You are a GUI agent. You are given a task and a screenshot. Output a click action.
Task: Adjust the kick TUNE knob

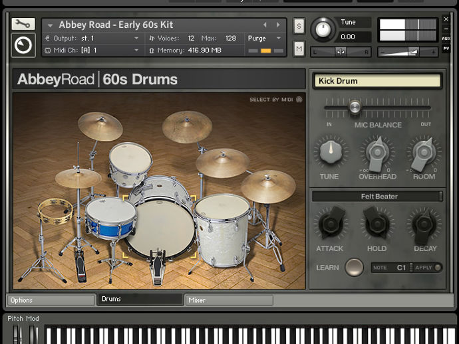click(331, 152)
